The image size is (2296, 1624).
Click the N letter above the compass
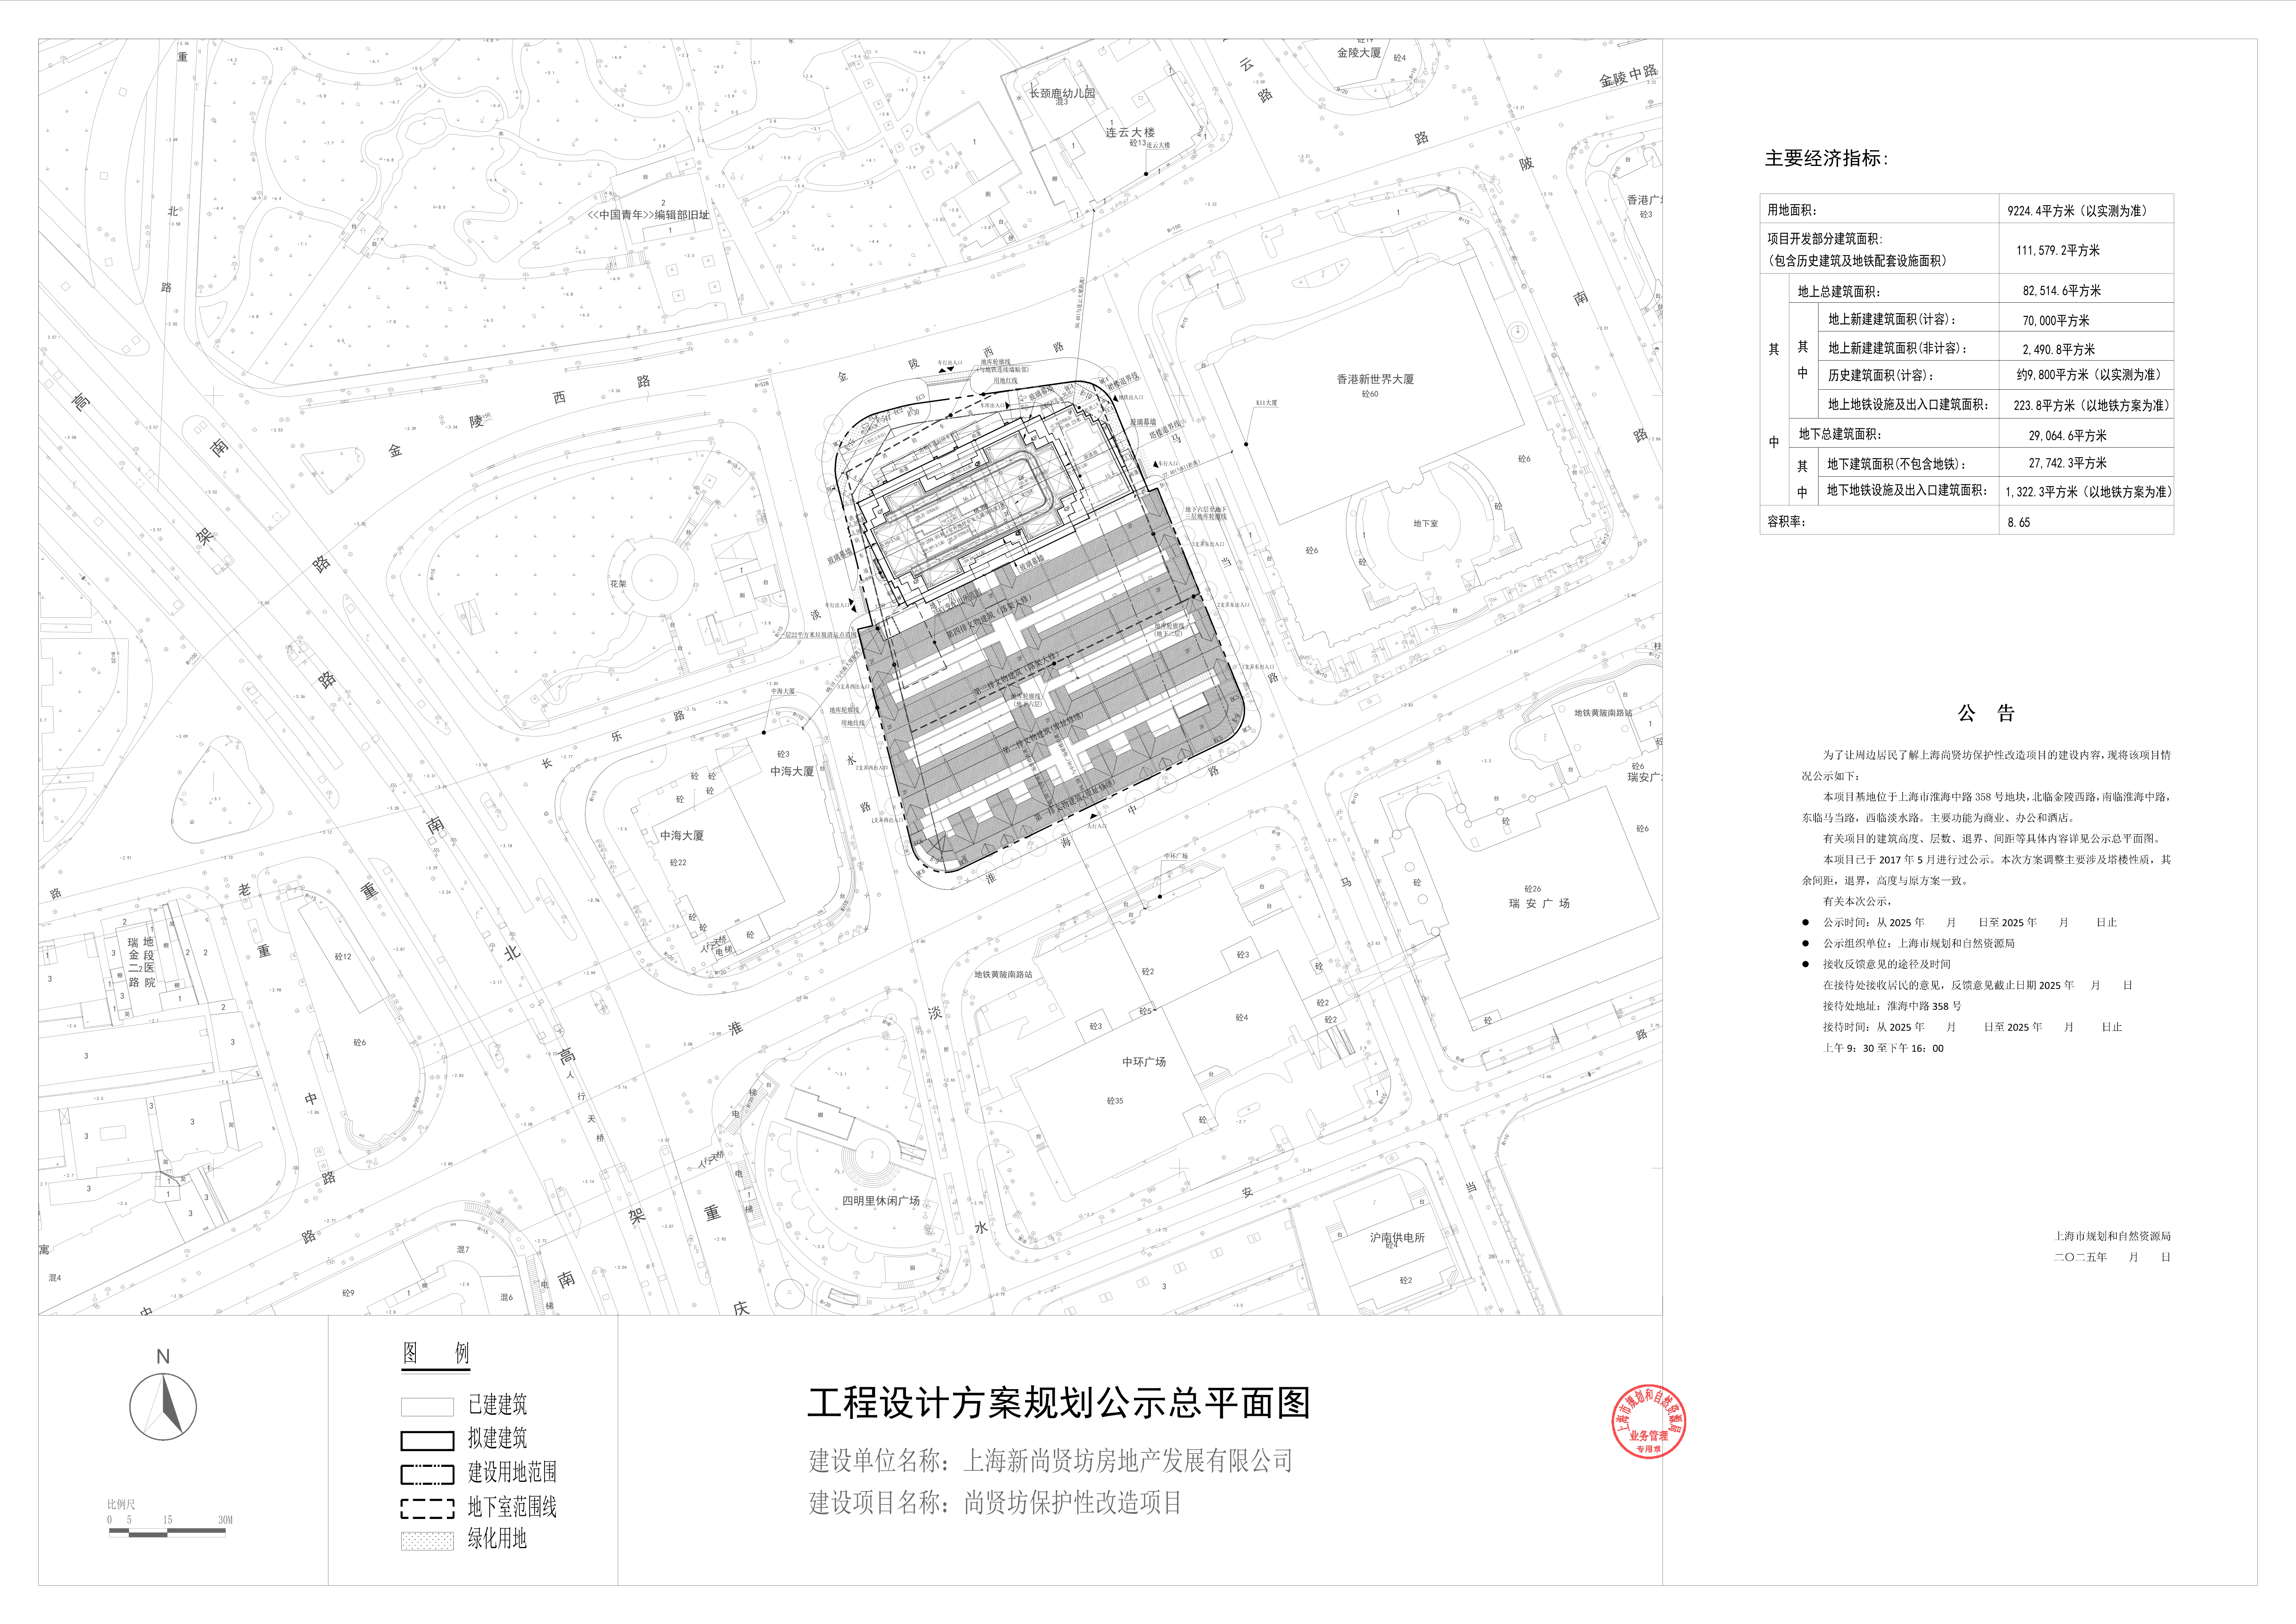click(x=163, y=1357)
